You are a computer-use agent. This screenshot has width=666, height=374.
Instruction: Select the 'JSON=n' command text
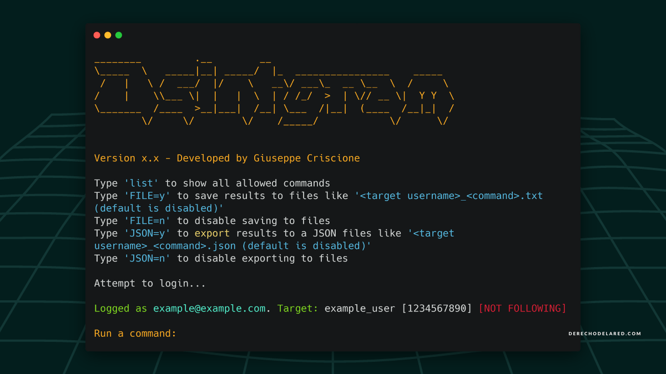tap(147, 259)
